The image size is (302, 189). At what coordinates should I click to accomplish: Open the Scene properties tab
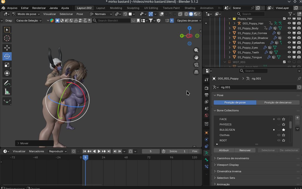[206, 108]
